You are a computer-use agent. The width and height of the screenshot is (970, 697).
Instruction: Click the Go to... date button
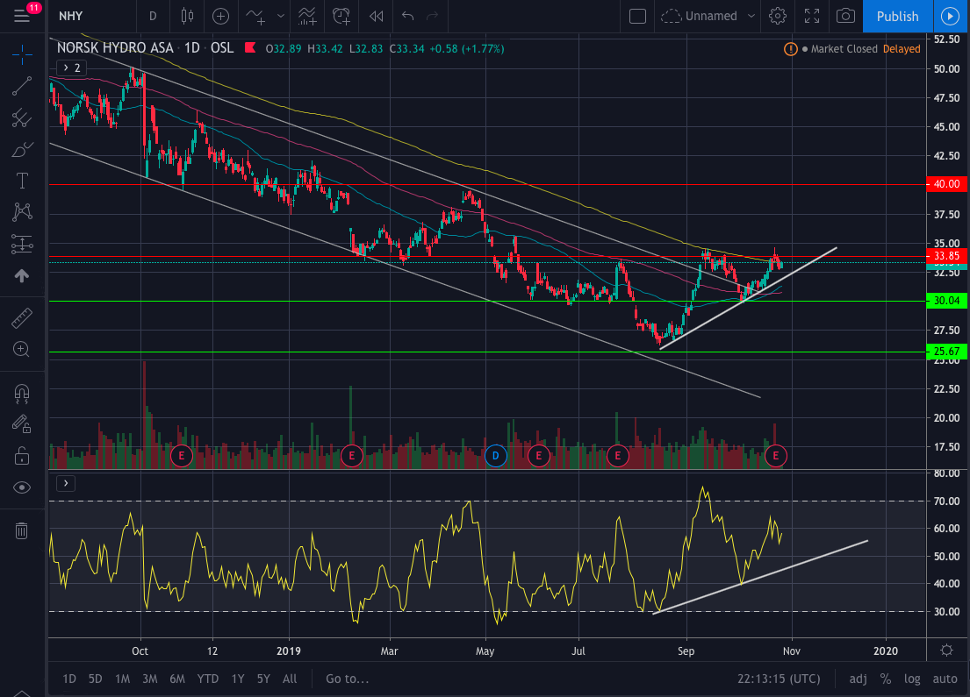[x=347, y=679]
